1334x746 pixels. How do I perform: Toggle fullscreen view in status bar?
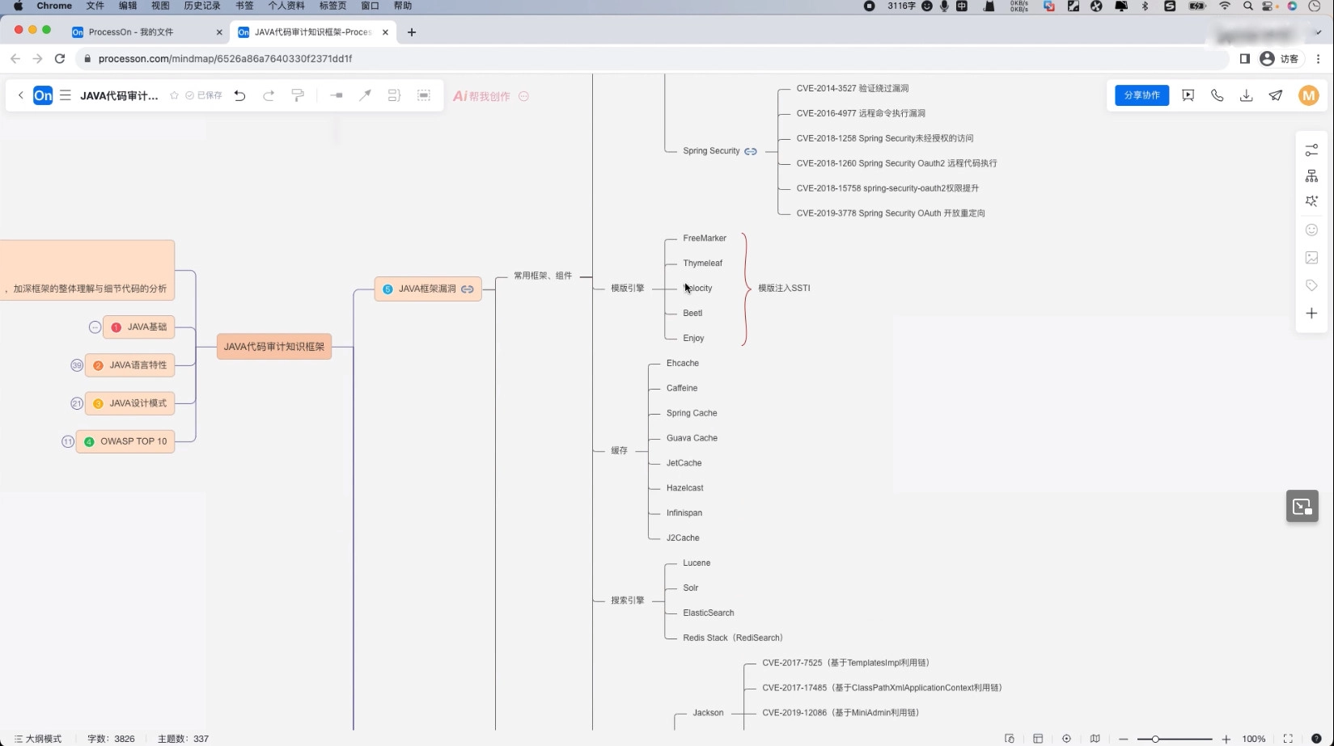pos(1288,739)
